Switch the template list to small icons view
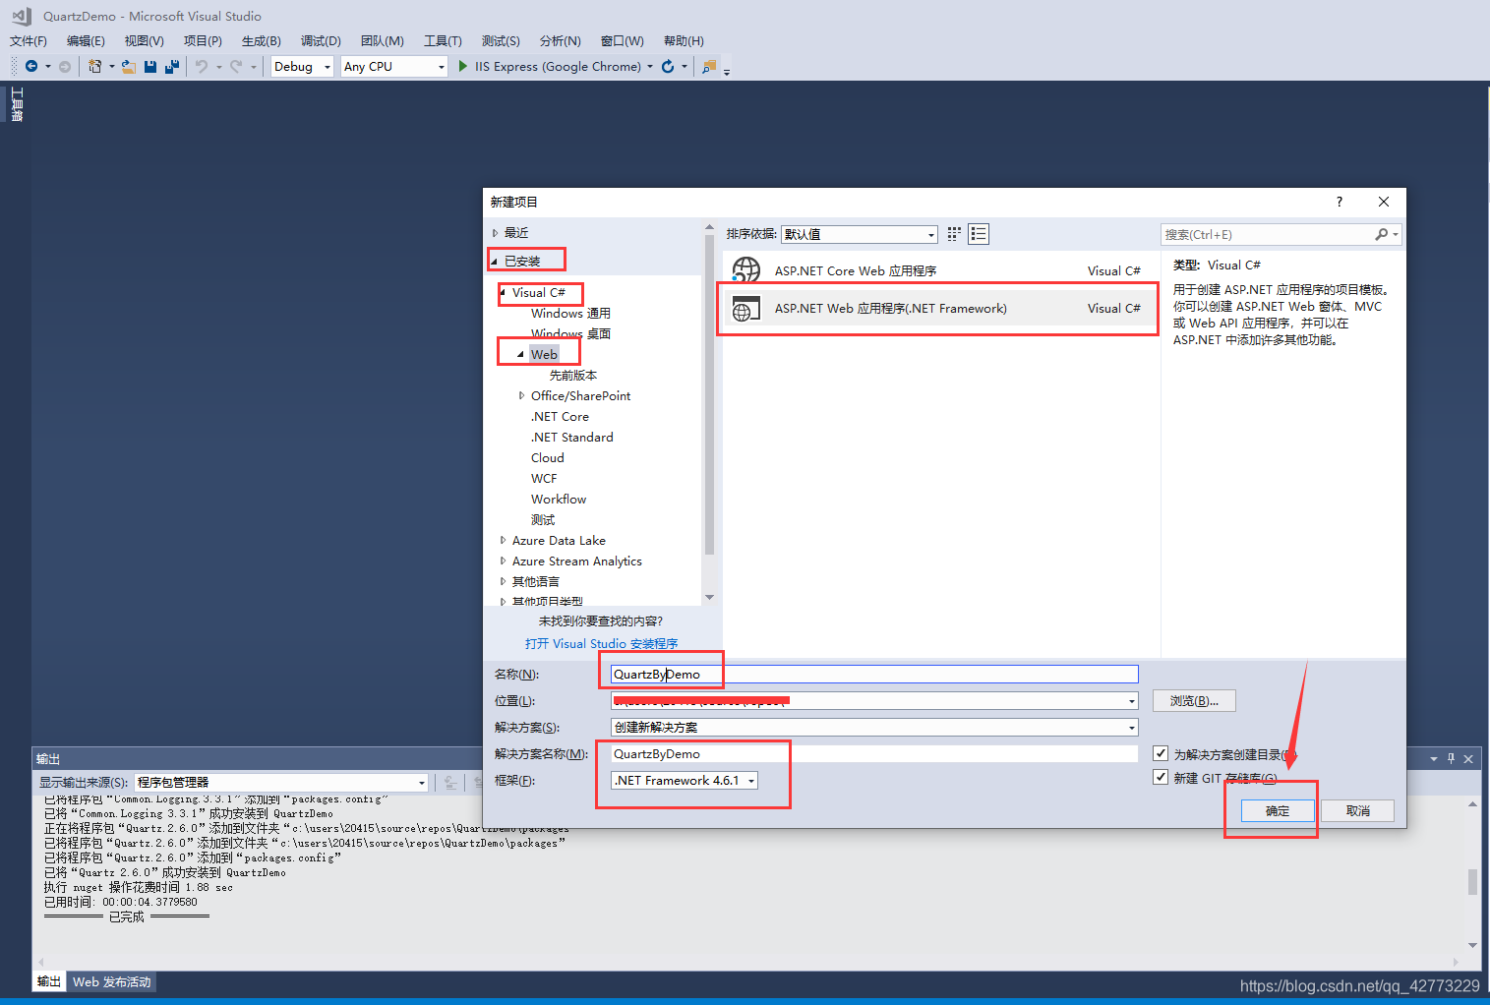 tap(954, 234)
